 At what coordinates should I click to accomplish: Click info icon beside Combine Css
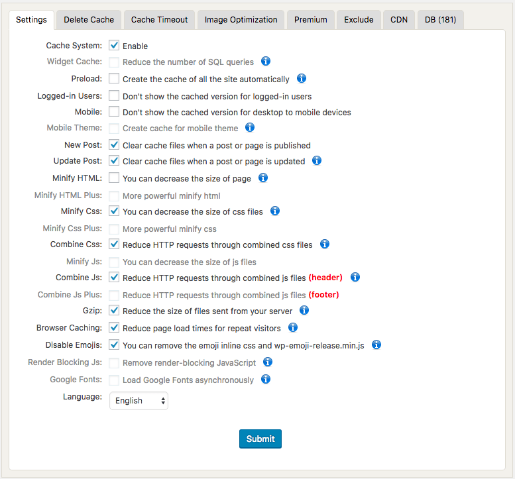pyautogui.click(x=325, y=244)
